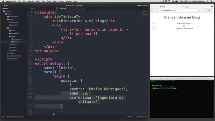The width and height of the screenshot is (215, 121).
Task: Click the Local URL in the terminal
Action: [x=166, y=87]
